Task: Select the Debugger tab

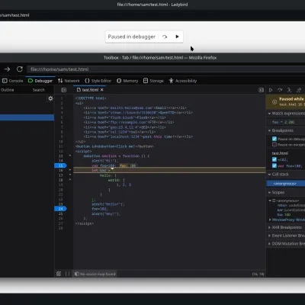Action: 40,81
